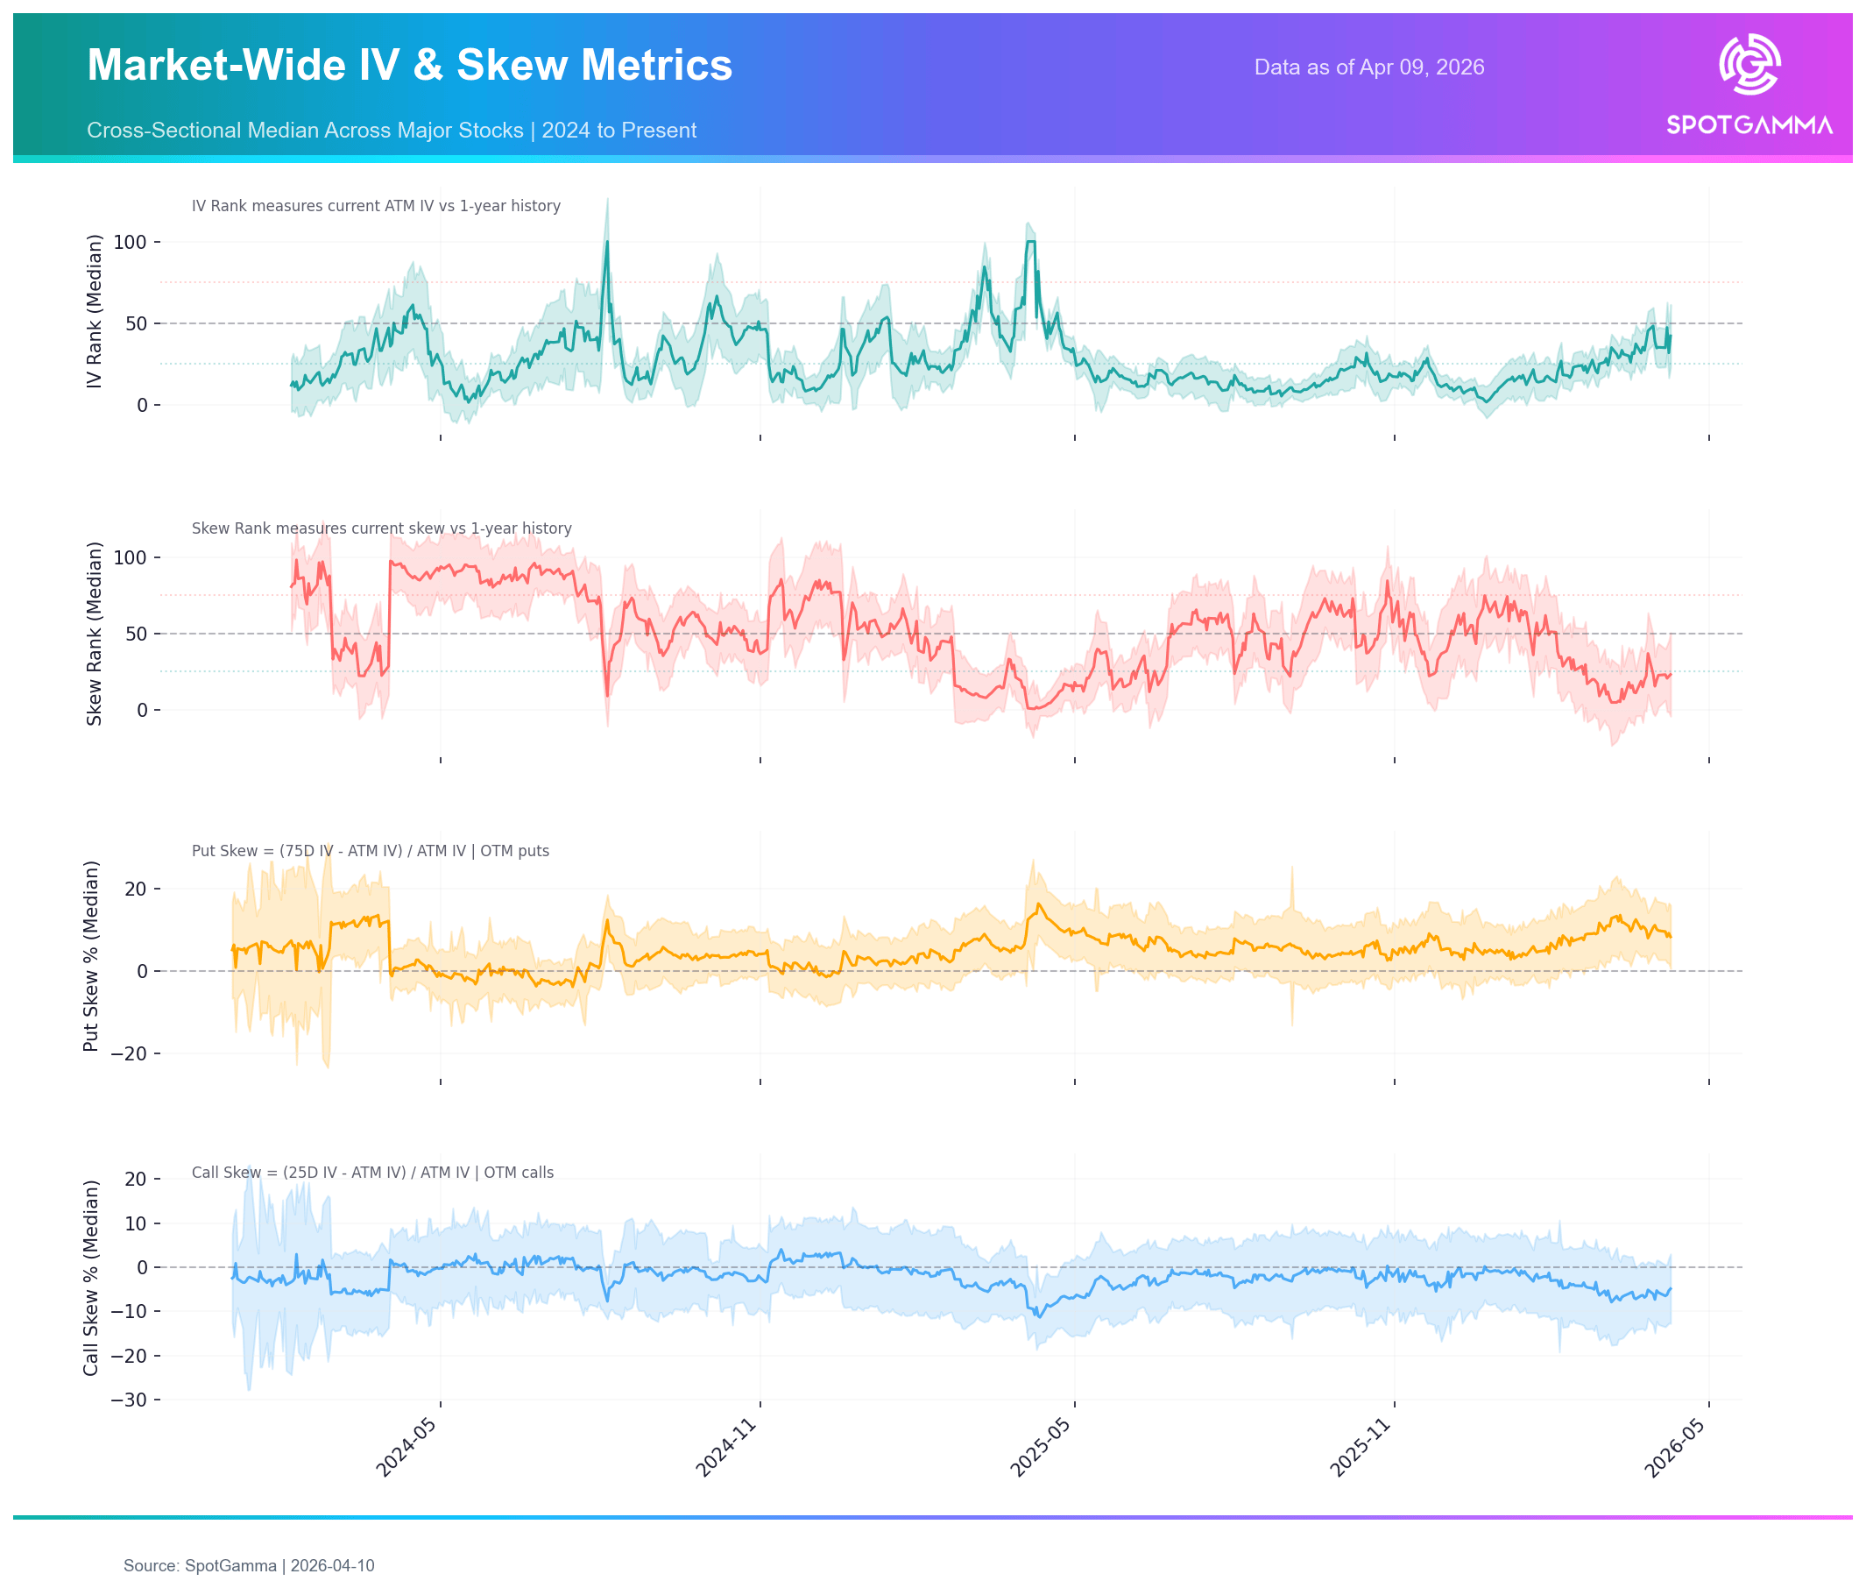The image size is (1866, 1588).
Task: Select the Market-Wide IV & Skew Metrics title
Action: click(409, 65)
